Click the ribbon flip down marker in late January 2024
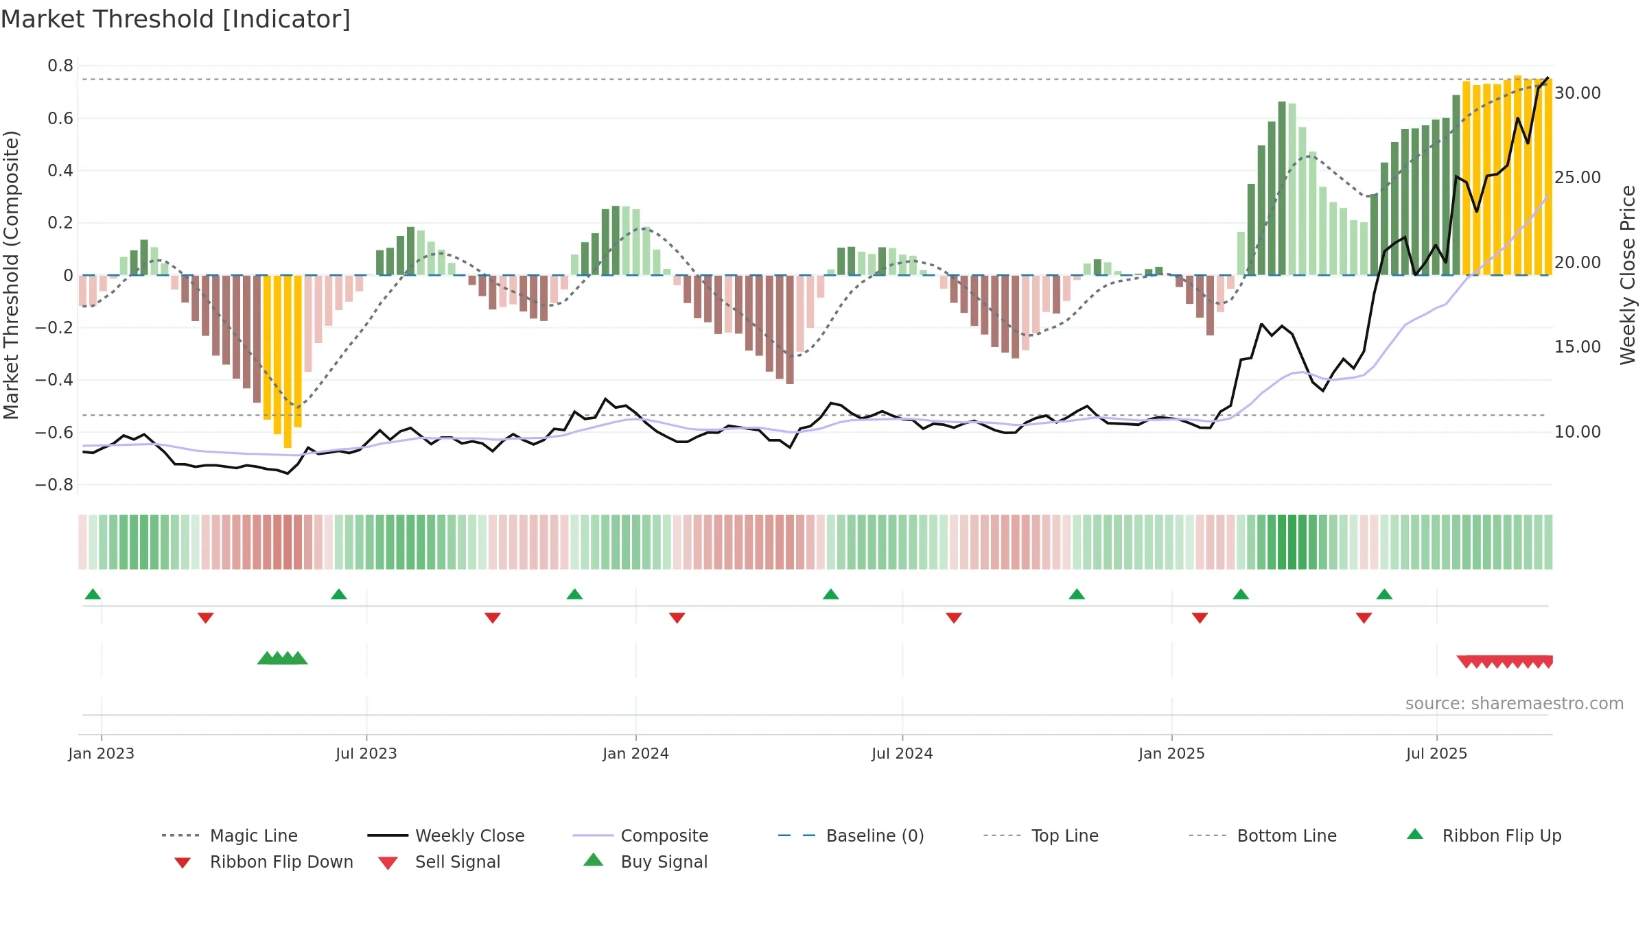This screenshot has height=926, width=1647. (677, 618)
